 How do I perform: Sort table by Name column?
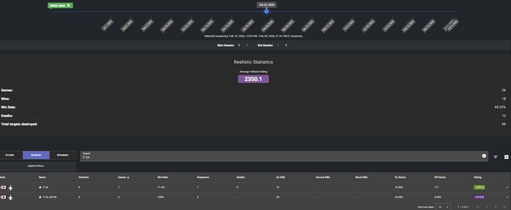42,177
